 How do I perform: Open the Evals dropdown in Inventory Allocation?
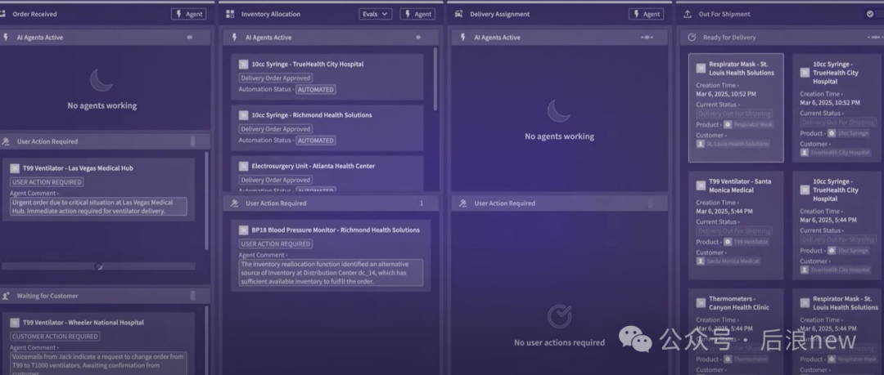point(376,14)
